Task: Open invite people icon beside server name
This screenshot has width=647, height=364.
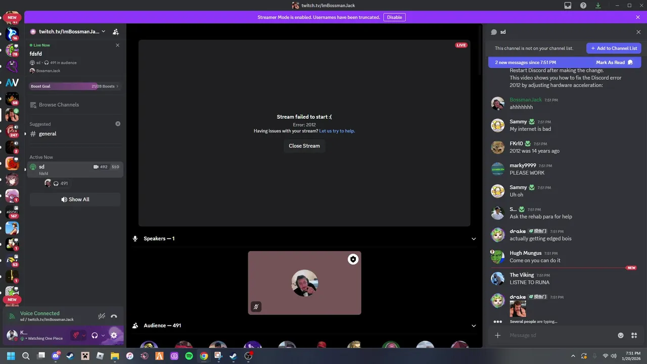Action: pyautogui.click(x=116, y=31)
